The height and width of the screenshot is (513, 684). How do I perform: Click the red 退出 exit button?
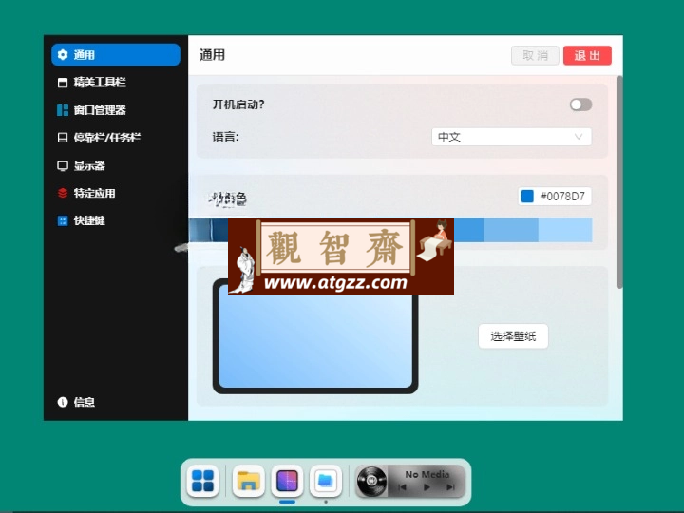[587, 55]
